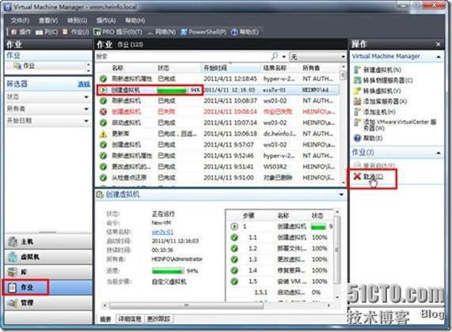Click 转换物理服务器(C) action
The image size is (452, 332).
point(383,80)
